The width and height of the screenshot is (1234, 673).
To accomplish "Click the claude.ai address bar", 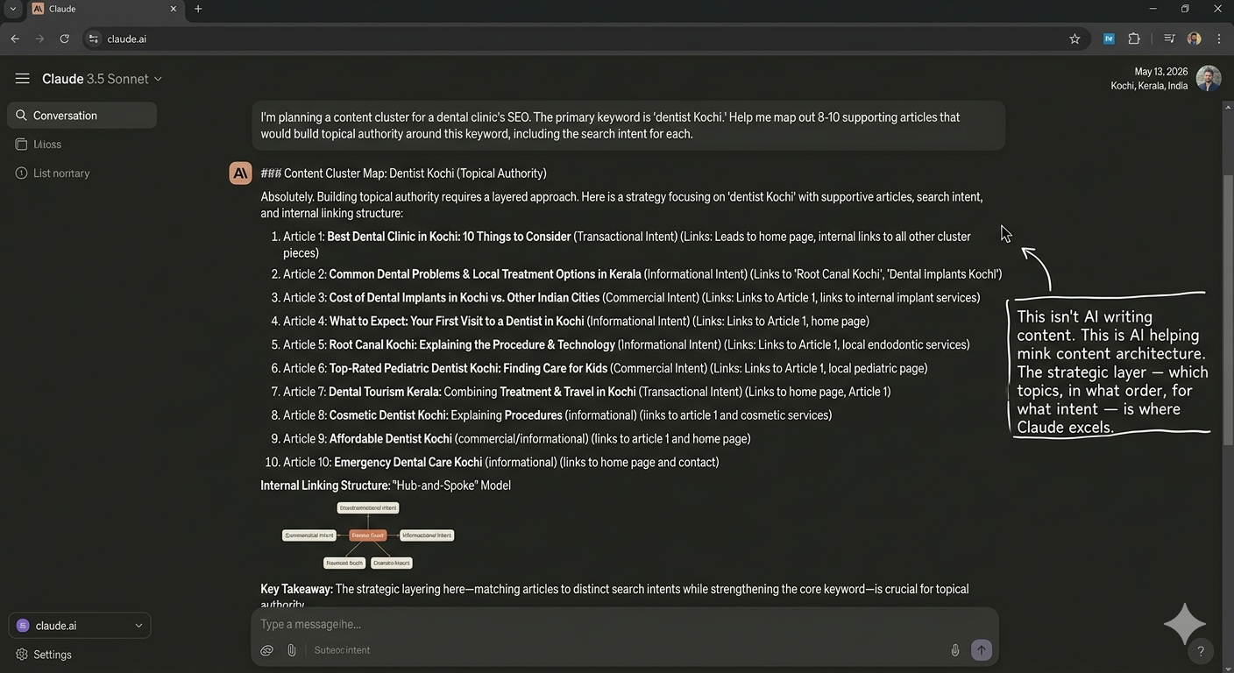I will point(585,39).
